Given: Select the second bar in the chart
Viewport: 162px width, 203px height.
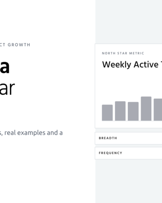Looking at the screenshot, I should (x=120, y=111).
